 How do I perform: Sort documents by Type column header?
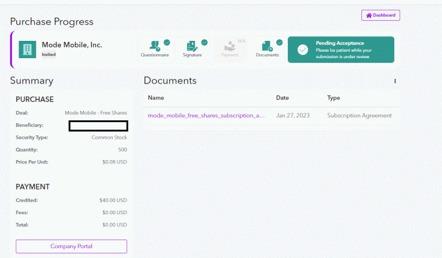pos(333,98)
